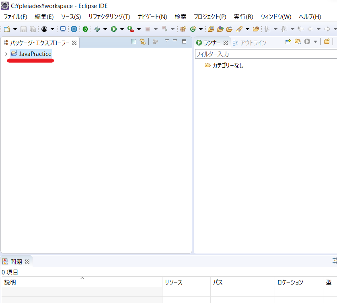Switch to the ランナー tab

click(x=212, y=43)
